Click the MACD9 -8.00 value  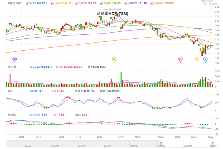point(39,115)
